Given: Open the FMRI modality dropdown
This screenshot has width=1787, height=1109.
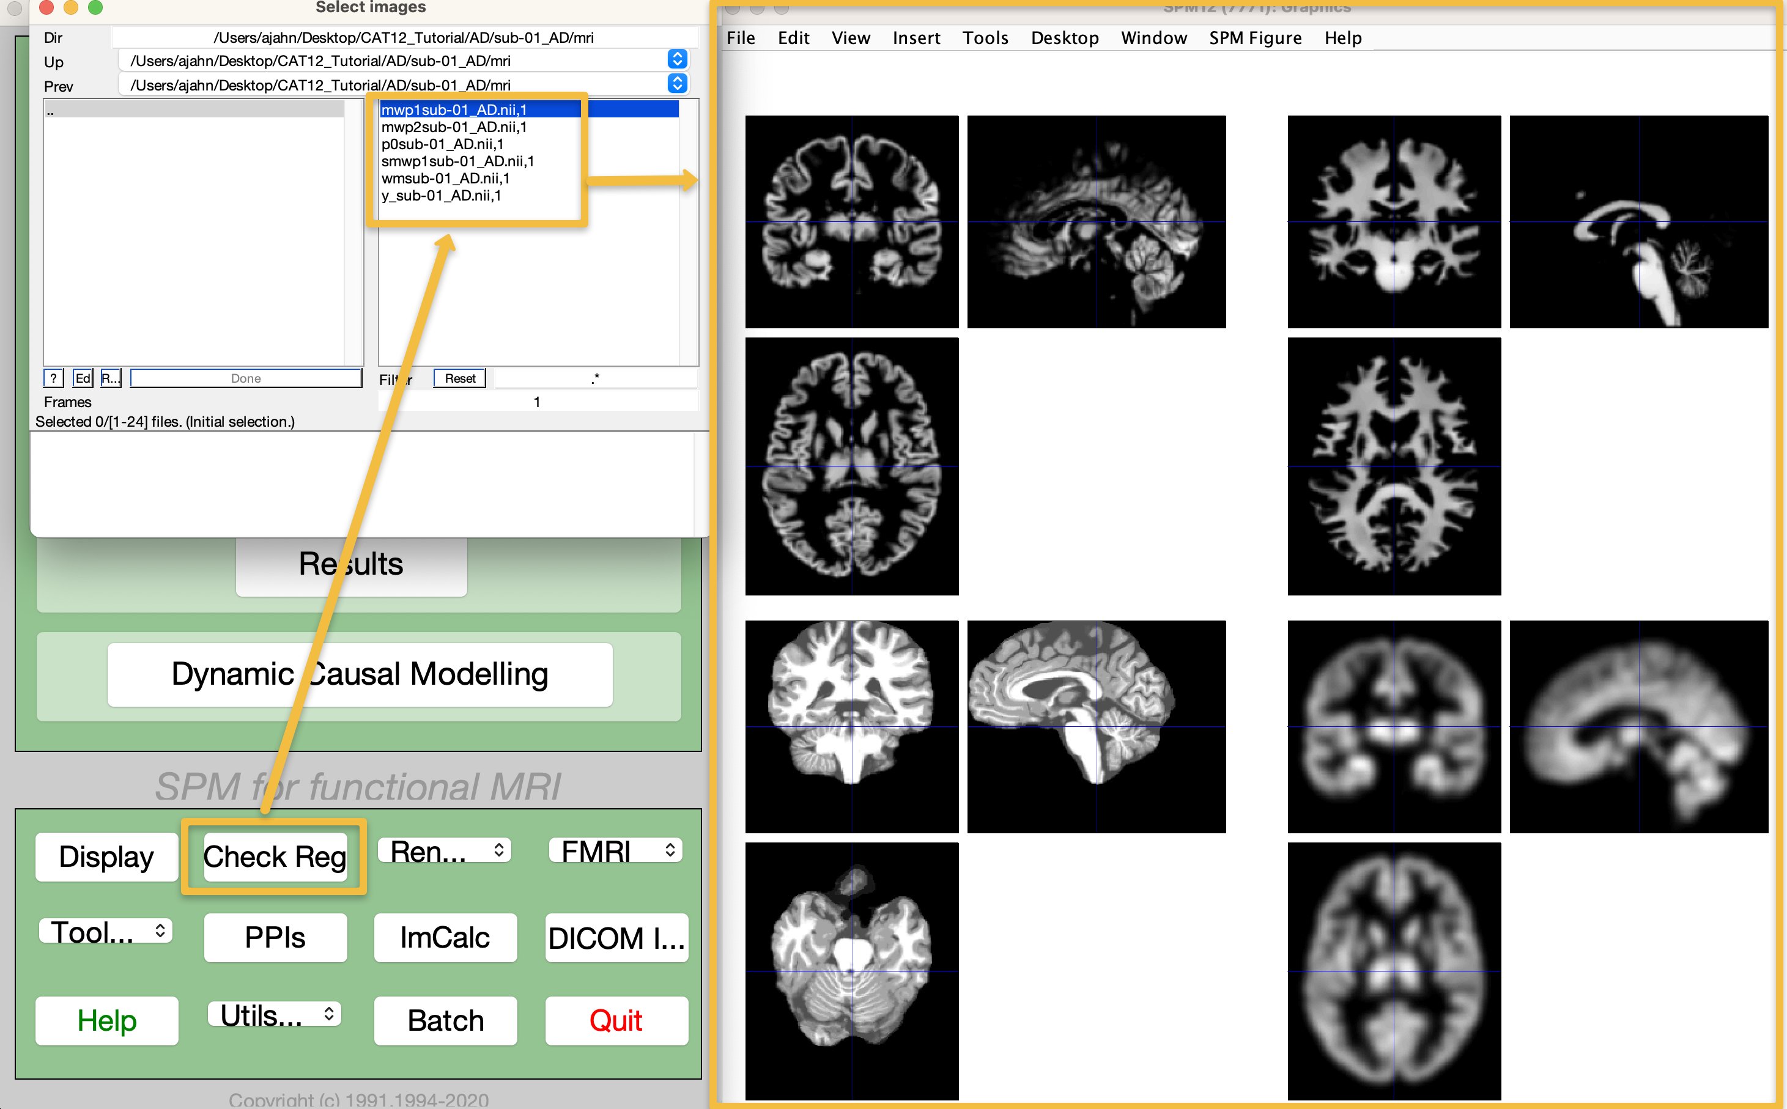Looking at the screenshot, I should pos(615,851).
